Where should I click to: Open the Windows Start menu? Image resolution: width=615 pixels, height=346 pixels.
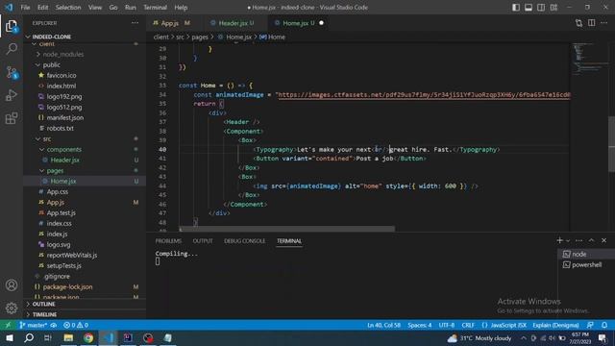[9, 337]
